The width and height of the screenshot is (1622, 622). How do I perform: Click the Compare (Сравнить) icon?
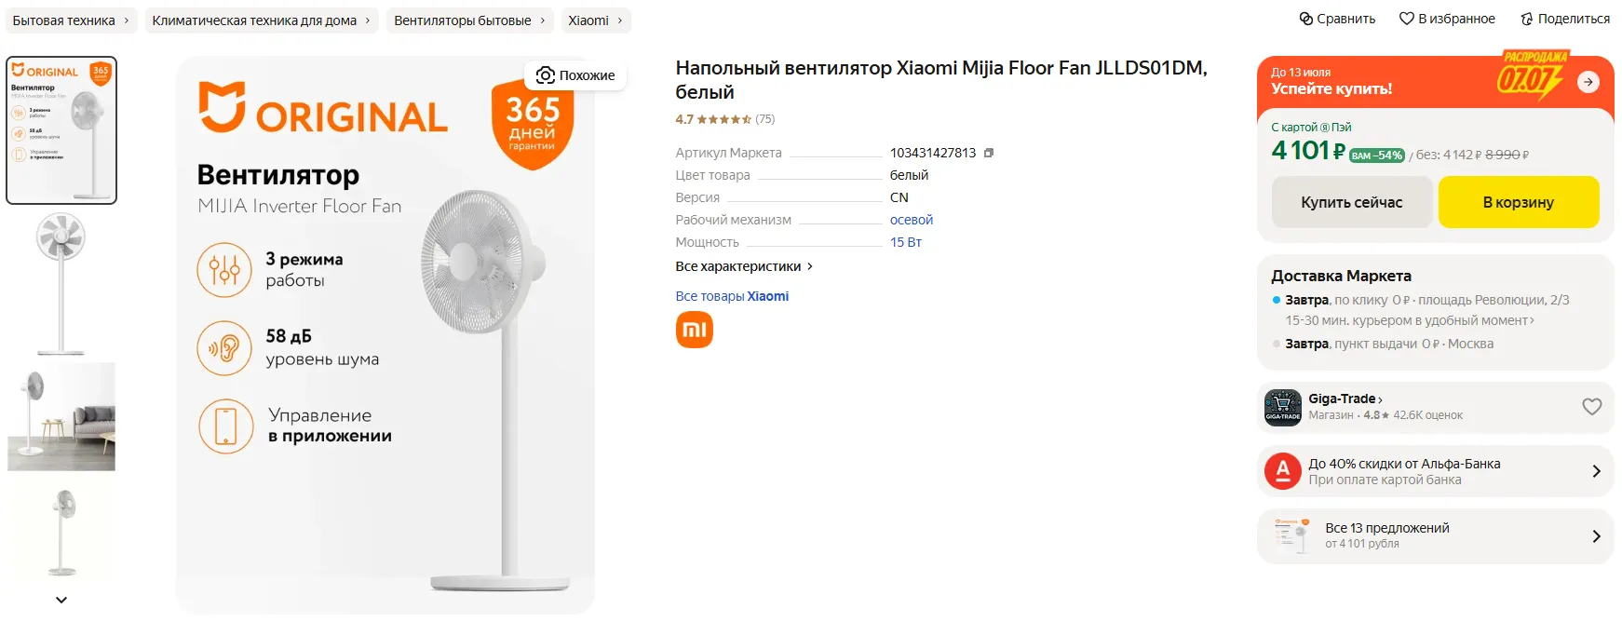click(1306, 19)
